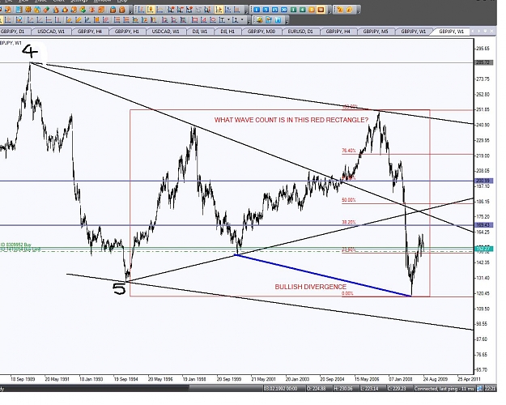Select the blue bullish divergence trendline
The width and height of the screenshot is (506, 405).
coord(323,275)
